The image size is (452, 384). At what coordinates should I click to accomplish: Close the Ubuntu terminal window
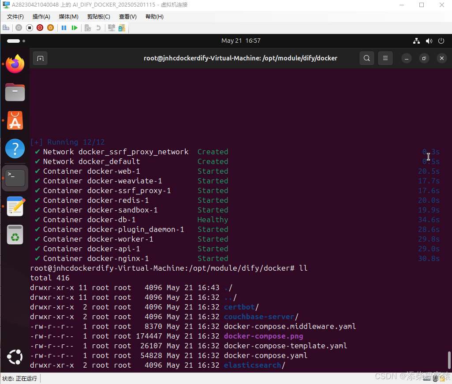(441, 59)
